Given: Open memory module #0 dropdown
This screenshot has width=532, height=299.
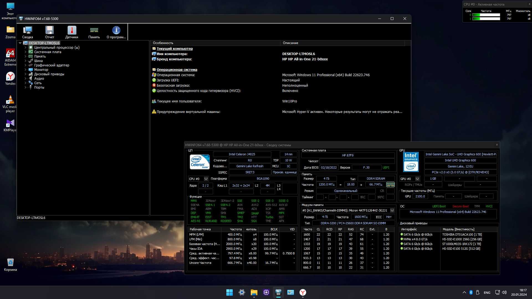Looking at the screenshot, I should point(392,210).
